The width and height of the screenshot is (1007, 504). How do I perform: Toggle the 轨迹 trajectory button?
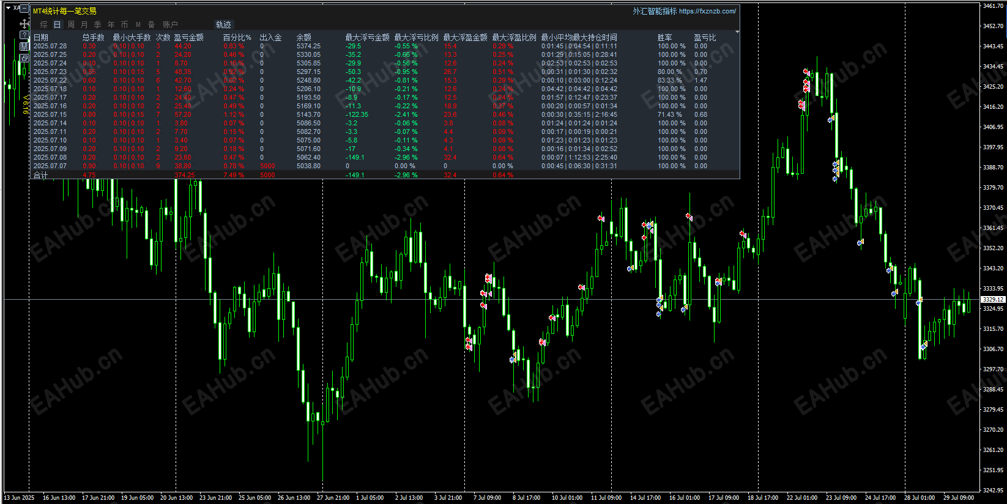coord(224,24)
